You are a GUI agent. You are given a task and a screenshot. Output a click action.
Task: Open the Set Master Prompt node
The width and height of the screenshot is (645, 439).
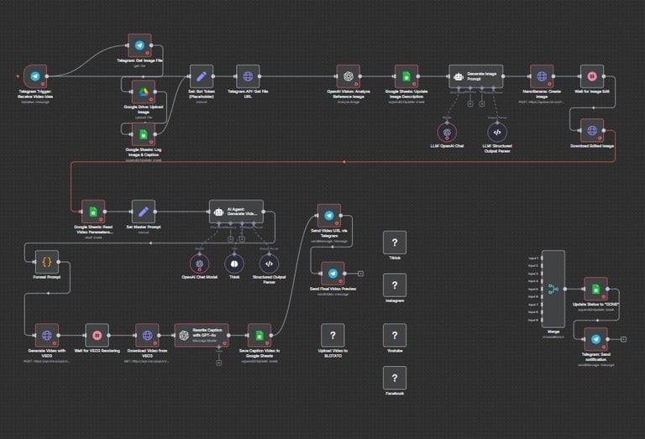tap(143, 212)
